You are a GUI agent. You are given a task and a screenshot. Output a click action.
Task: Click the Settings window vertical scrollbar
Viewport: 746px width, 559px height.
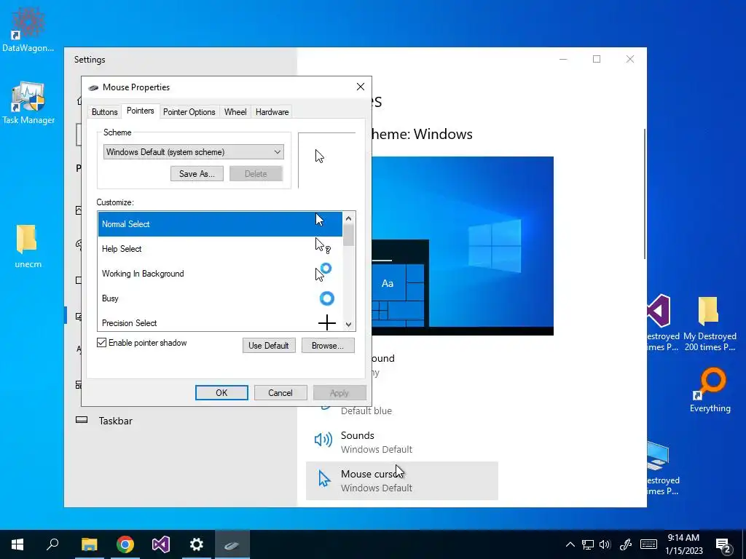pyautogui.click(x=644, y=194)
